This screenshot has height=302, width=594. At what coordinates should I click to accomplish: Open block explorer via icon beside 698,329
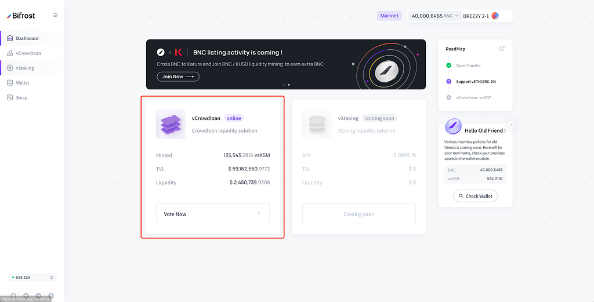pyautogui.click(x=52, y=278)
